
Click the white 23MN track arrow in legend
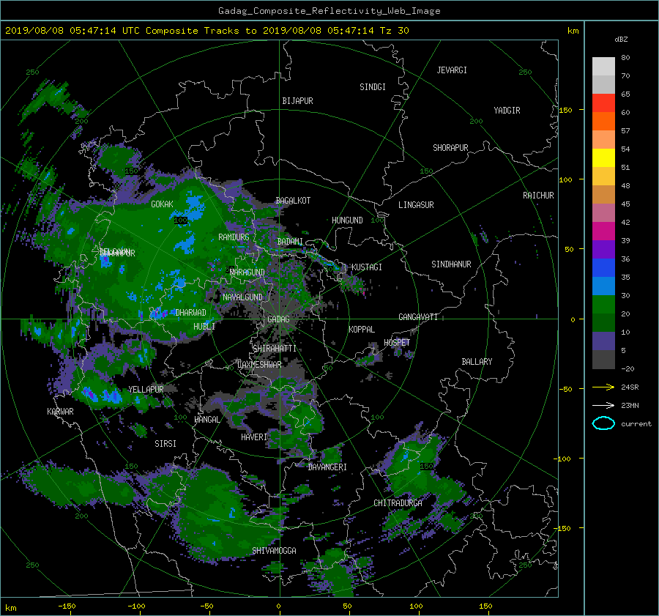pyautogui.click(x=603, y=405)
